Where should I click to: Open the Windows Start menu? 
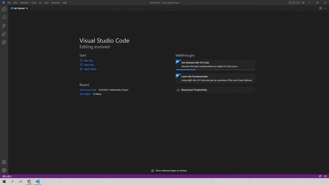[4, 181]
